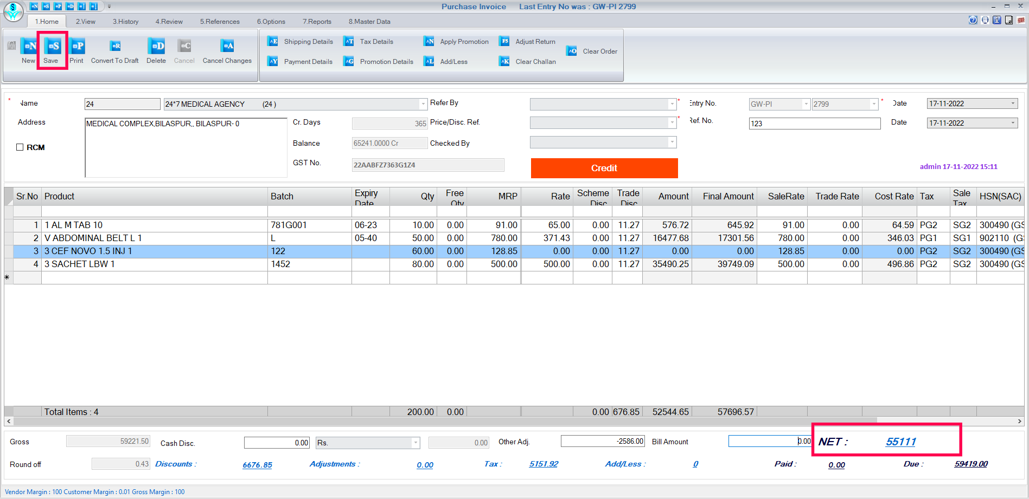Open the entry Date picker dropdown
This screenshot has height=499, width=1029.
pos(1013,103)
